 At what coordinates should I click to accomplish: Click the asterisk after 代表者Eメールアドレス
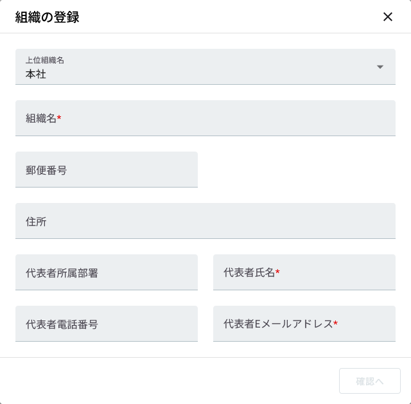[x=335, y=324]
